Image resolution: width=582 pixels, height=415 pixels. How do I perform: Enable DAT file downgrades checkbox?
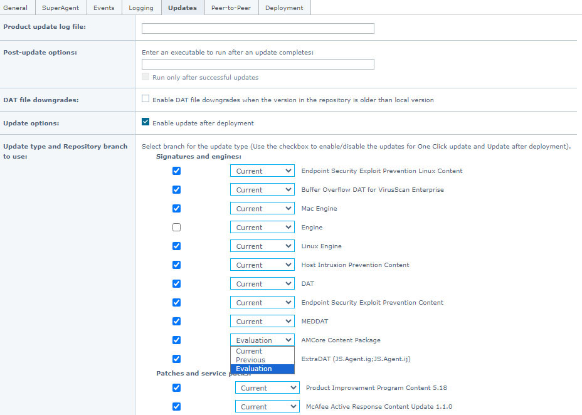145,98
